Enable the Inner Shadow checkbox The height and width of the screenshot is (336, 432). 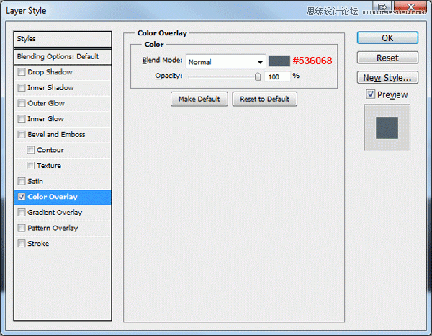point(22,88)
